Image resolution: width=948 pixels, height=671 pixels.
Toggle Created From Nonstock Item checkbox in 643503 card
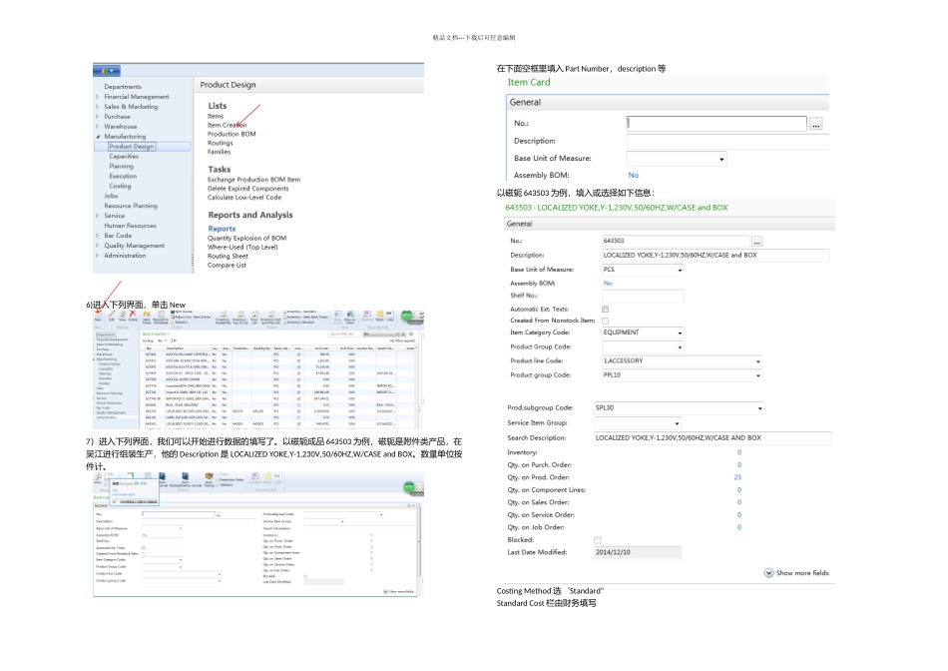[605, 322]
